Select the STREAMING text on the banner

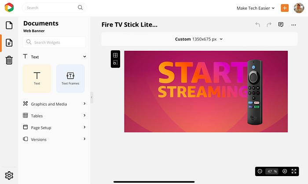click(x=202, y=92)
